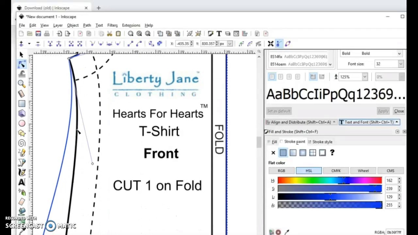Switch color mode to Wheel

click(x=363, y=171)
